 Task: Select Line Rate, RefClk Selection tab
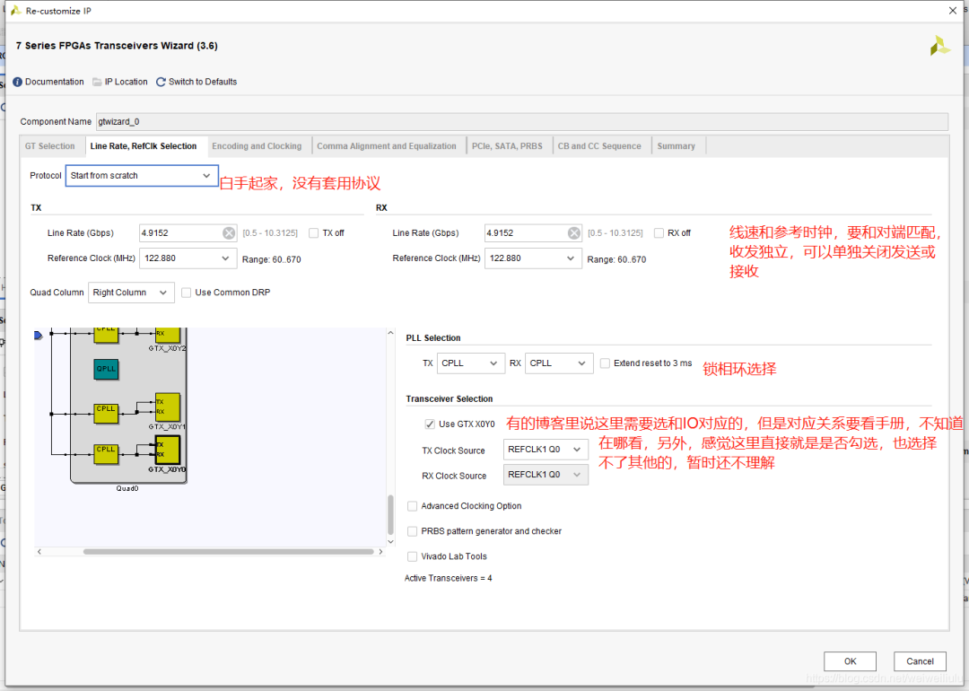tap(144, 146)
